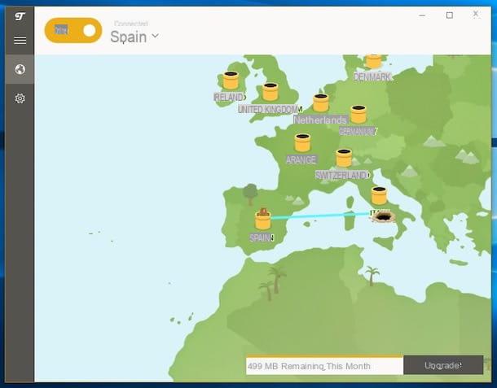Image resolution: width=497 pixels, height=388 pixels.
Task: Select the France tunnel
Action: pos(302,143)
